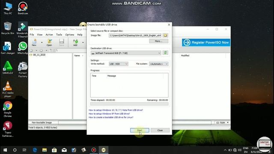This screenshot has width=274, height=154.
Task: Click the New toolbar icon in PowerISO
Action: point(34,42)
